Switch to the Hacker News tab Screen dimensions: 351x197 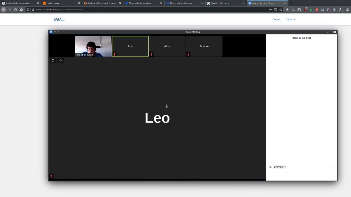coord(53,3)
